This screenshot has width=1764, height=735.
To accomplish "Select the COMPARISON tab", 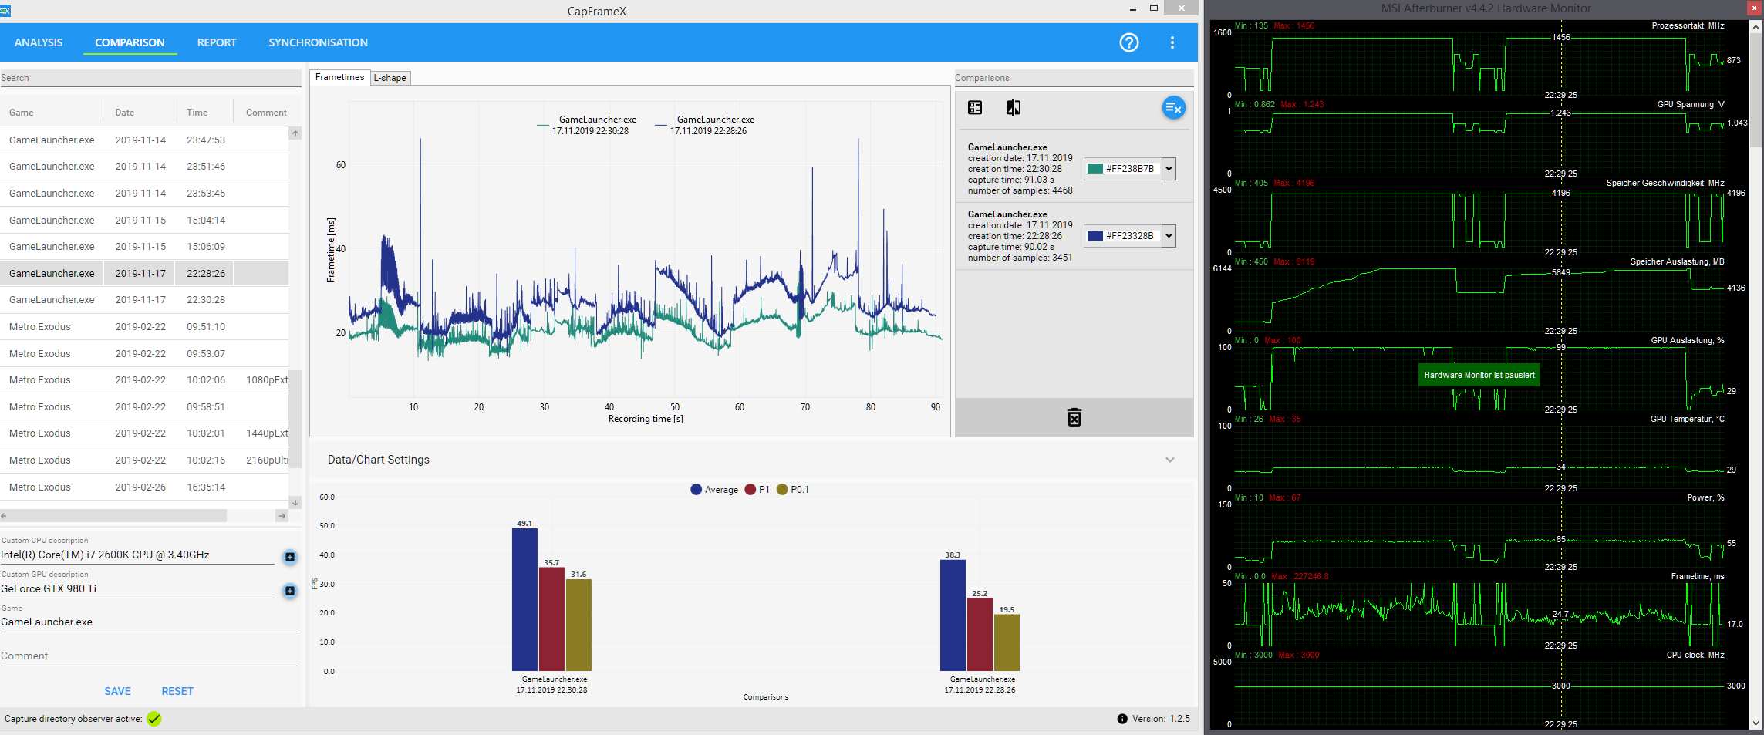I will (130, 42).
